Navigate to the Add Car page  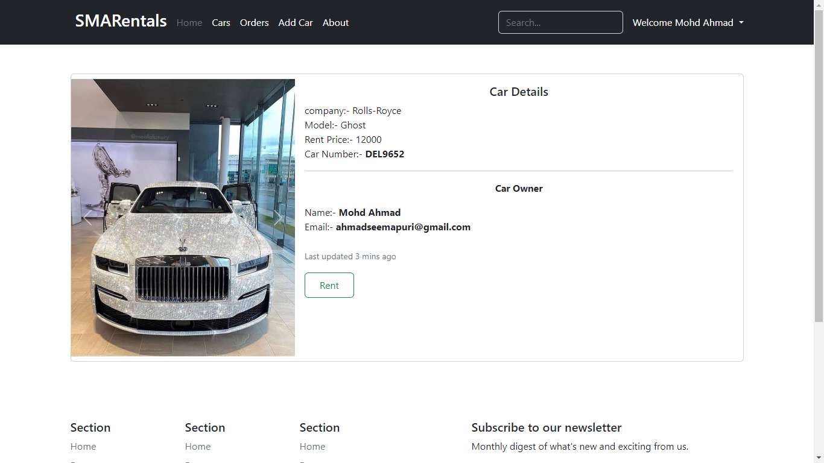(296, 22)
